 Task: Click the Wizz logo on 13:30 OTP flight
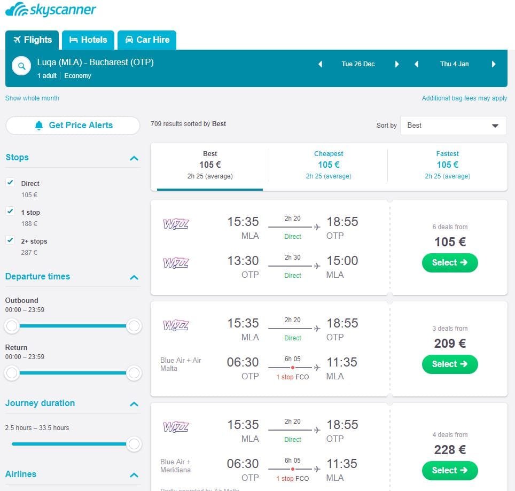(176, 263)
